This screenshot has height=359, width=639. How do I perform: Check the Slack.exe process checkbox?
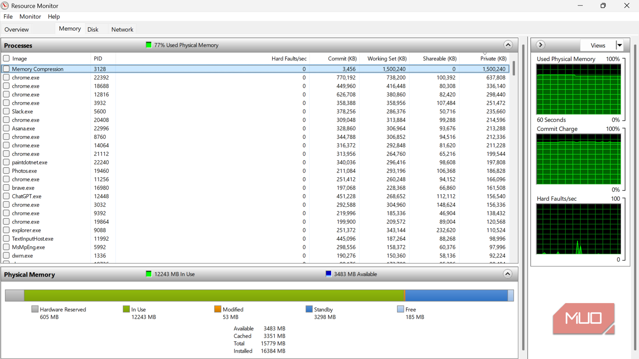7,111
